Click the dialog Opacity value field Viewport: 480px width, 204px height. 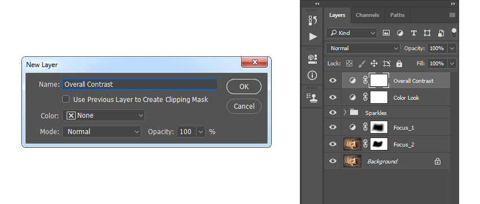(x=187, y=132)
